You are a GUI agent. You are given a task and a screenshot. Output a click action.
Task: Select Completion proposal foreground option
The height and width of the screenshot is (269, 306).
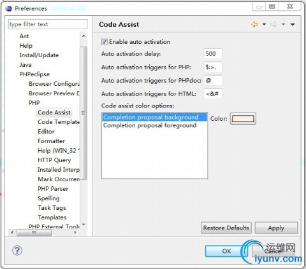pos(154,125)
